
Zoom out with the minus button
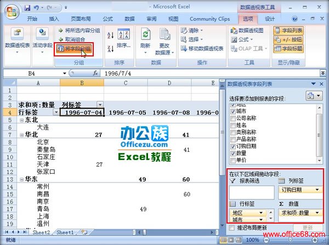(x=266, y=240)
